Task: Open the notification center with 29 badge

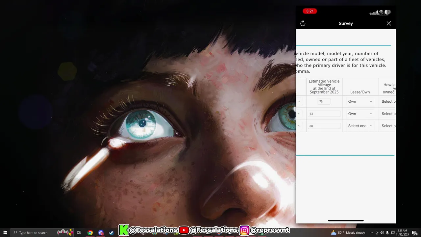Action: tap(414, 233)
